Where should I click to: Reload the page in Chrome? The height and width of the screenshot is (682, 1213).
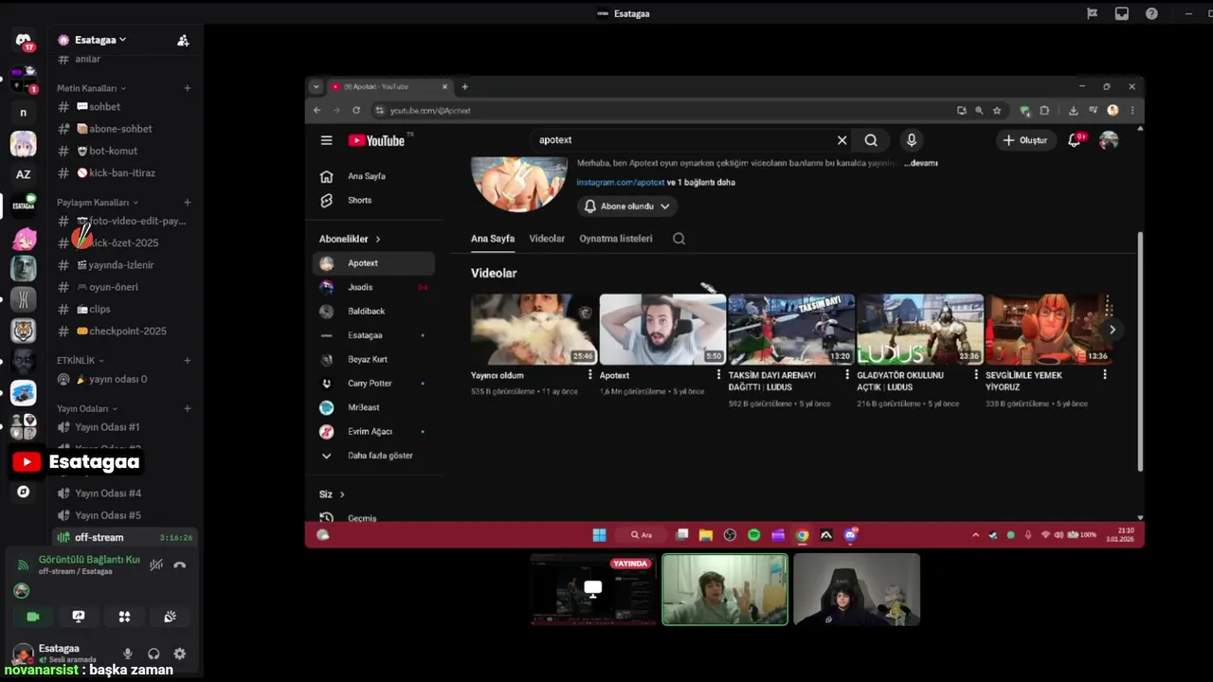[356, 110]
